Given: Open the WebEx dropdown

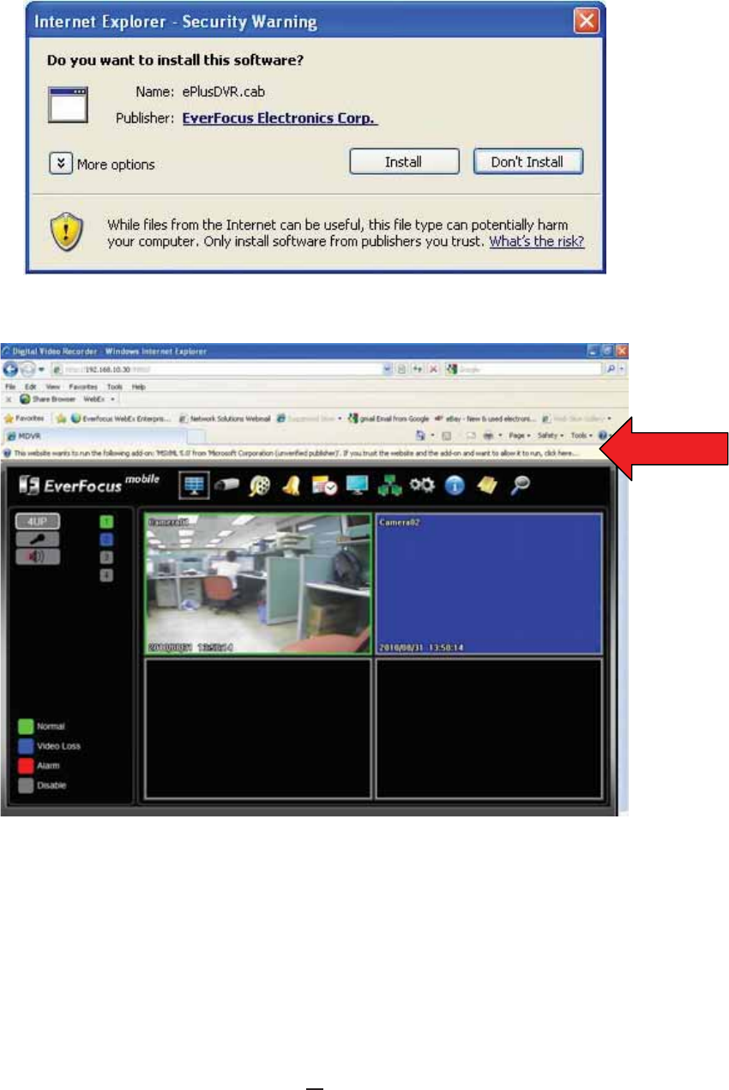Looking at the screenshot, I should (x=99, y=400).
